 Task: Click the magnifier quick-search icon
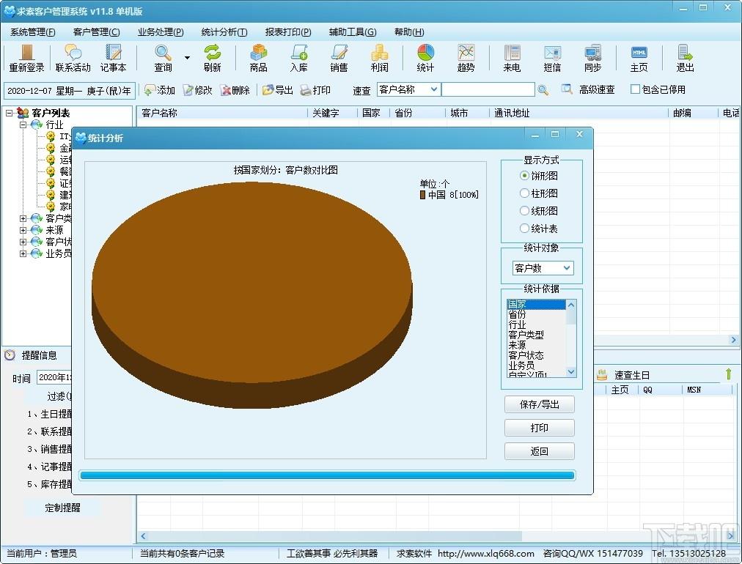click(x=543, y=90)
